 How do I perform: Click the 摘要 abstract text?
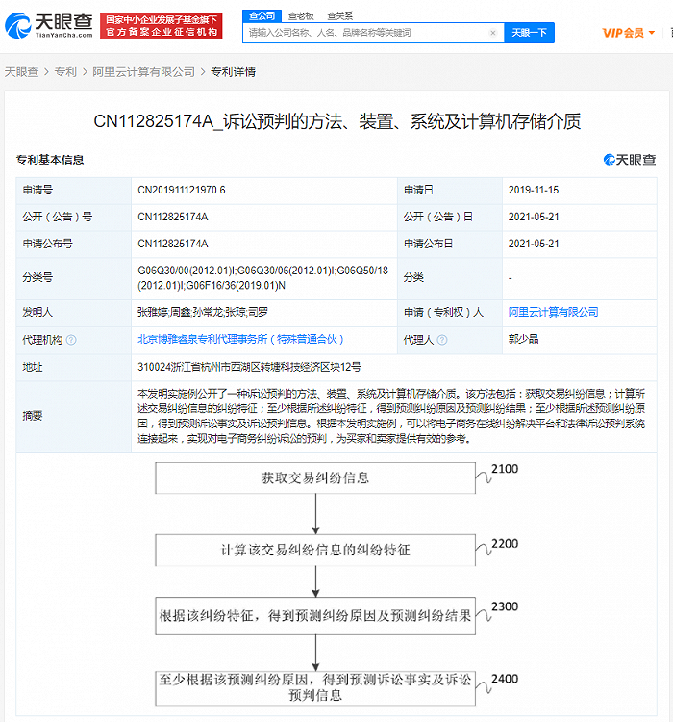(391, 416)
